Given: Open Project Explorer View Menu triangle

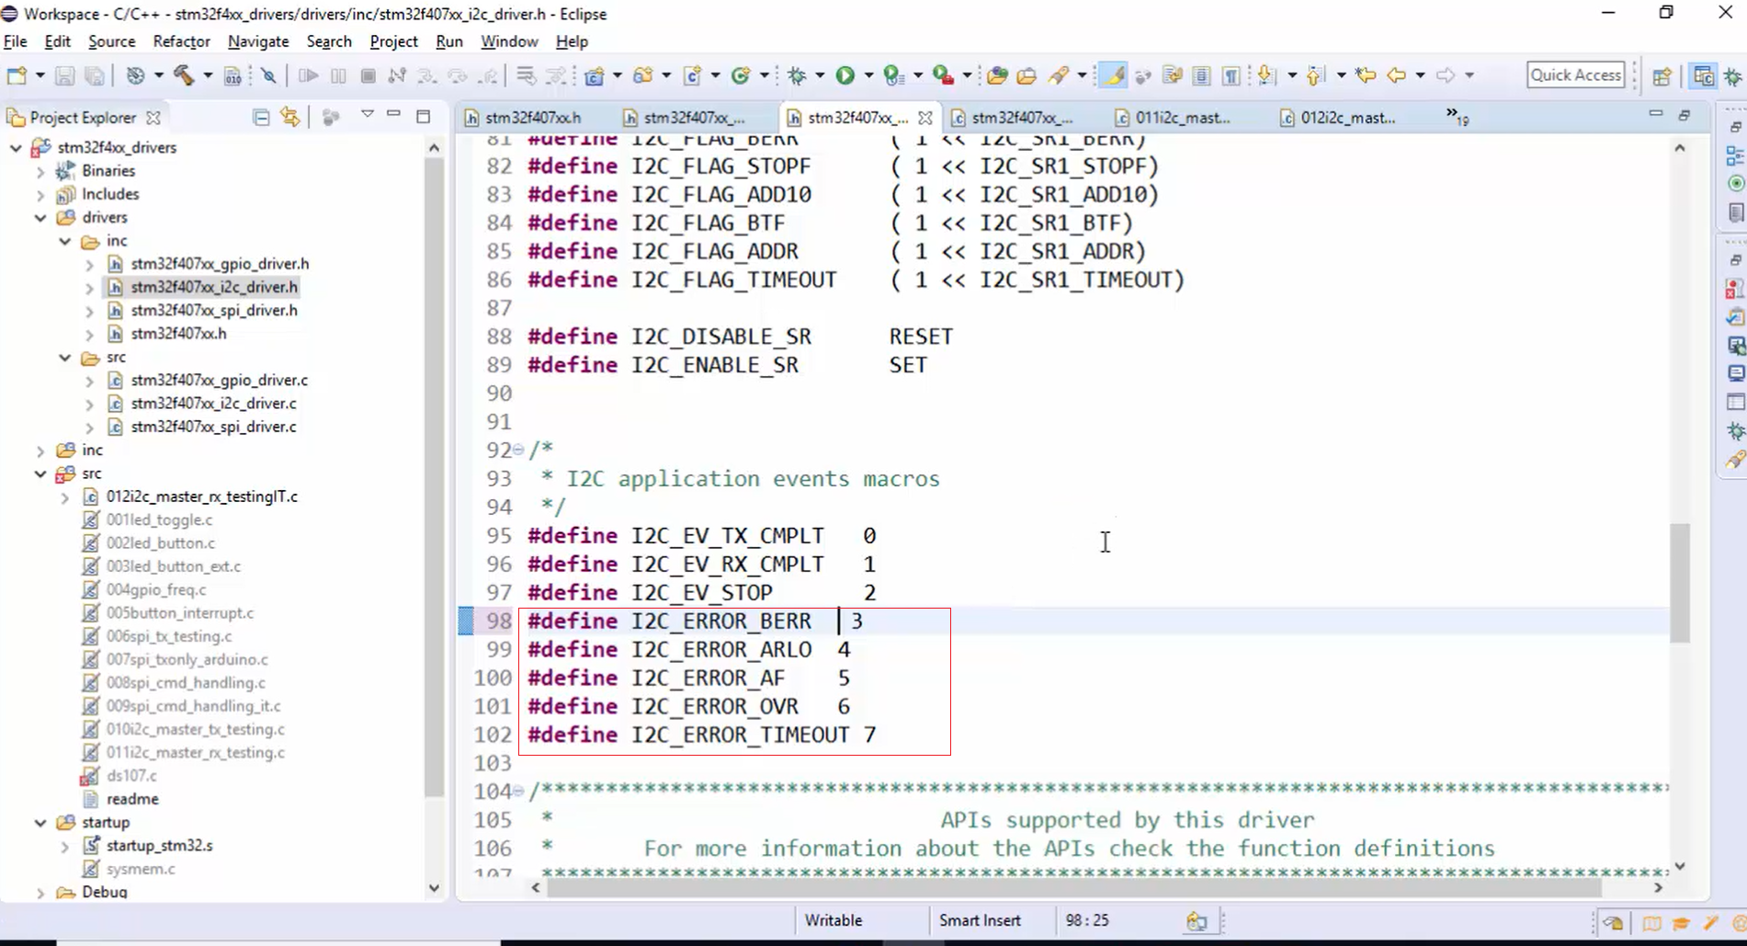Looking at the screenshot, I should coord(367,114).
